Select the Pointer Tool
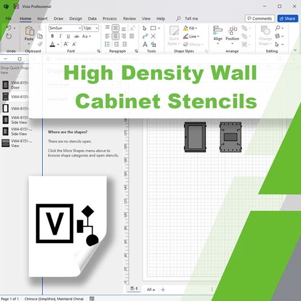Viewport: 301px width, 301px height. tap(144, 28)
